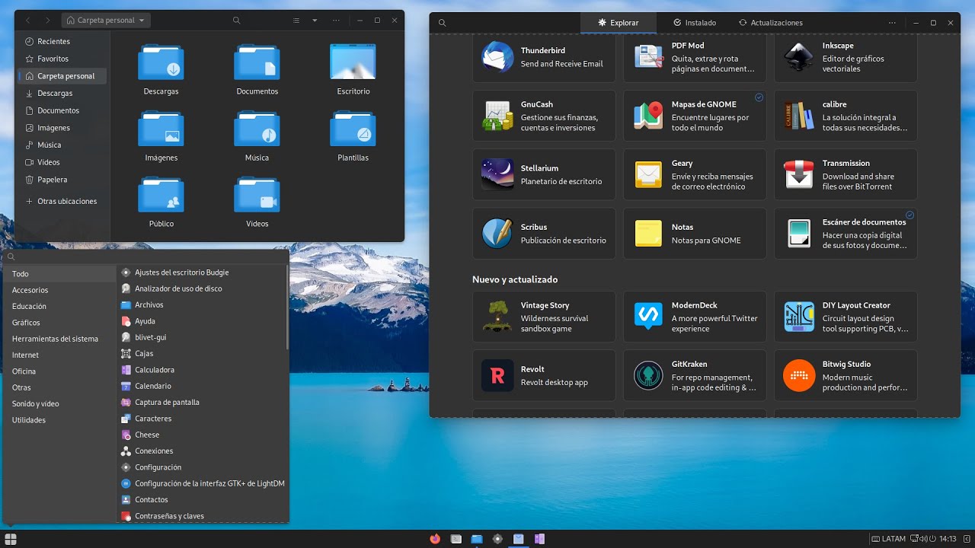Open the DIY Layout Creator card

[x=846, y=317]
